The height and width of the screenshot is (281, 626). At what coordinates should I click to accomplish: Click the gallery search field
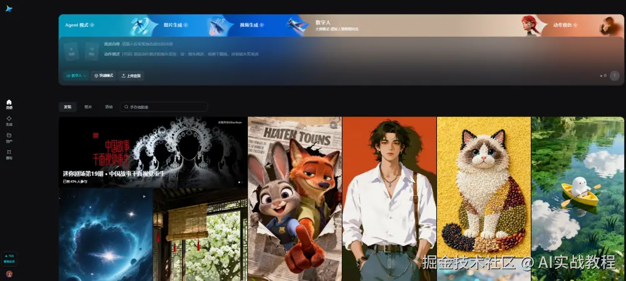[164, 107]
